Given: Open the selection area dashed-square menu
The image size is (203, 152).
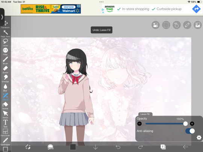Looking at the screenshot, I should (x=166, y=25).
